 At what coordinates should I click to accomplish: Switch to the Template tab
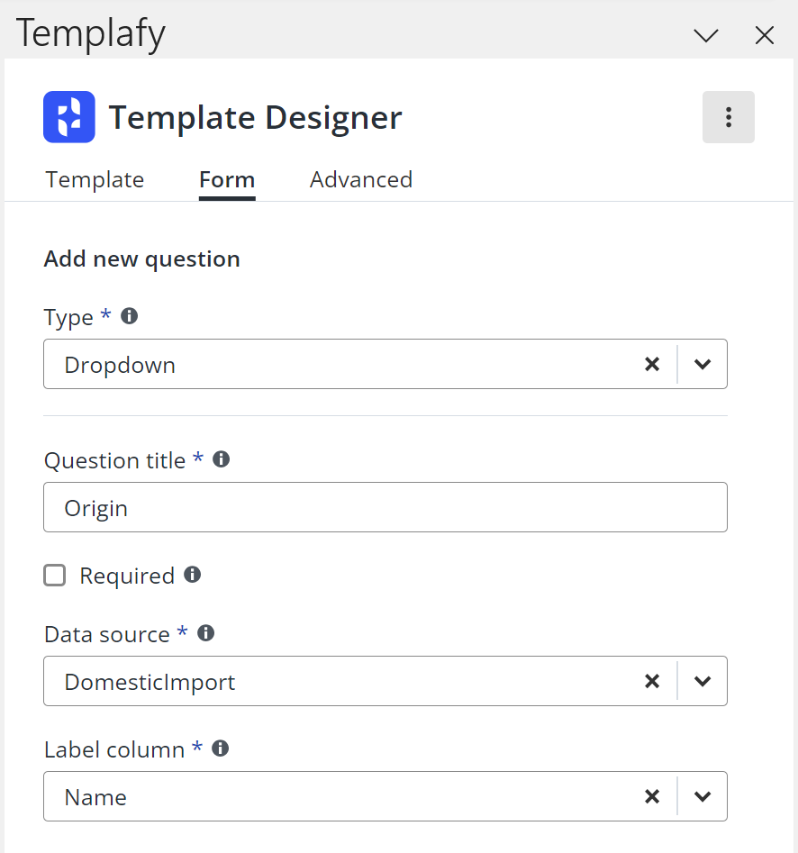[x=95, y=179]
